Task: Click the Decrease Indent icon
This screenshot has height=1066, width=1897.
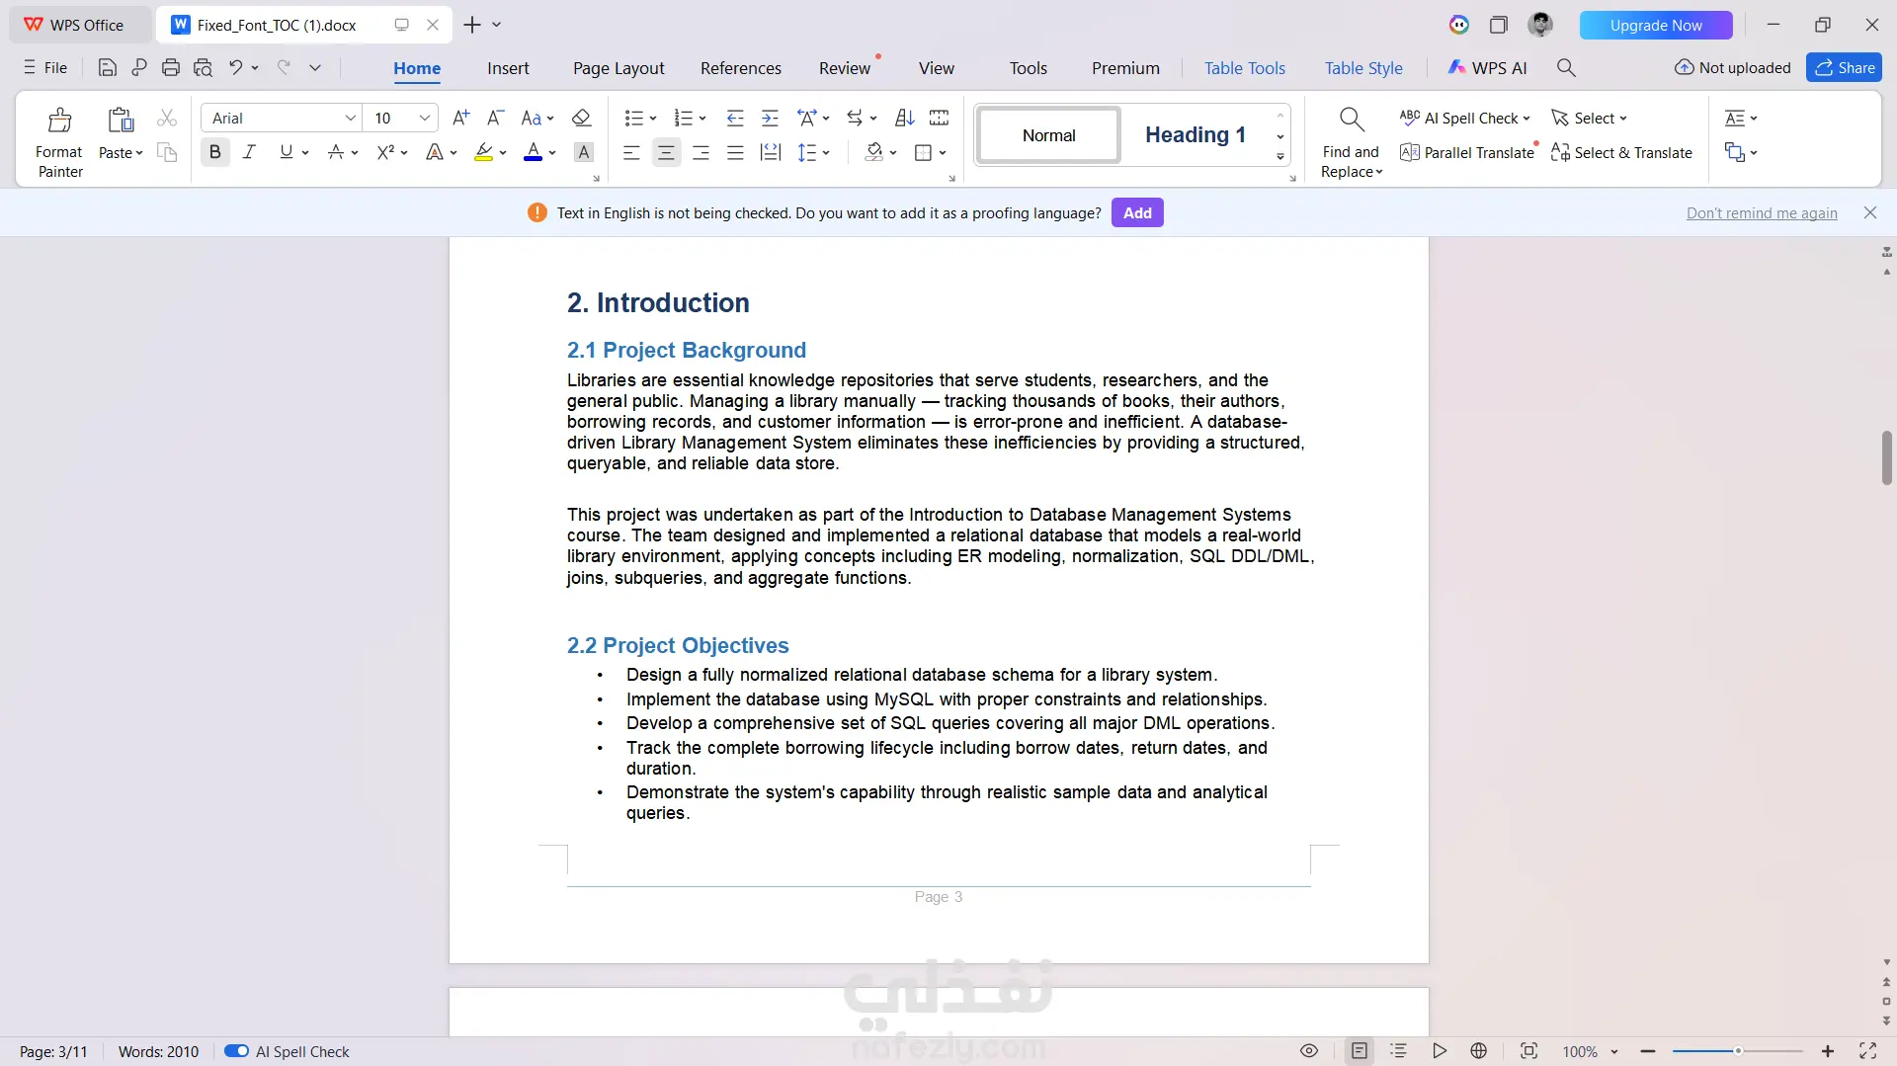Action: tap(735, 118)
